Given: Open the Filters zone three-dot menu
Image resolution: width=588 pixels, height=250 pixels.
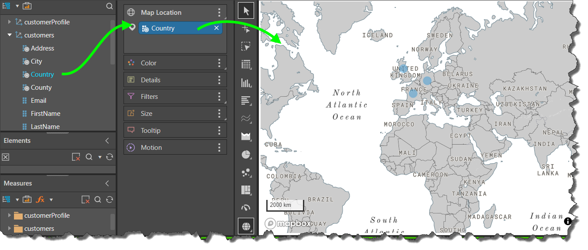Looking at the screenshot, I should click(x=220, y=97).
